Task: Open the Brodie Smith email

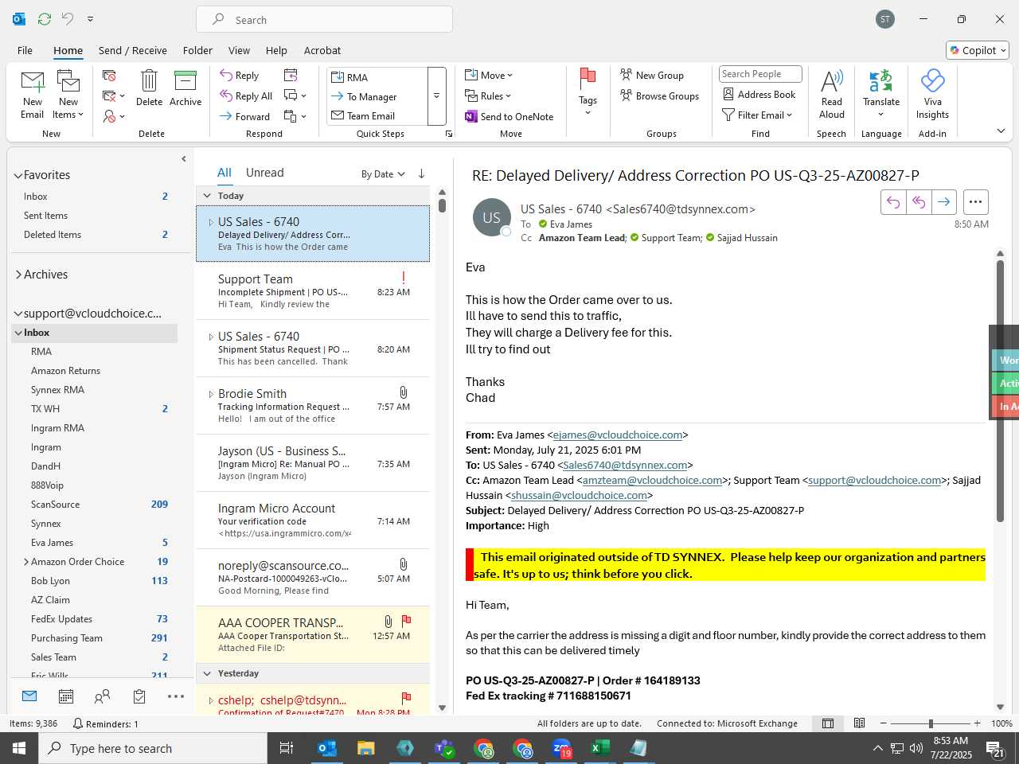Action: (313, 406)
